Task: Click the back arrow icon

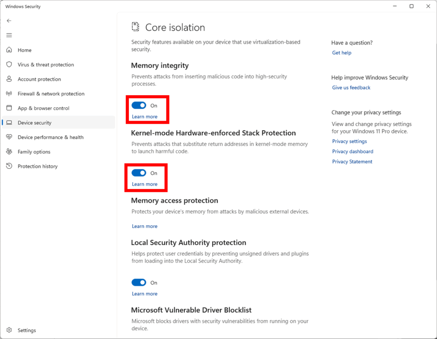Action: [x=9, y=20]
